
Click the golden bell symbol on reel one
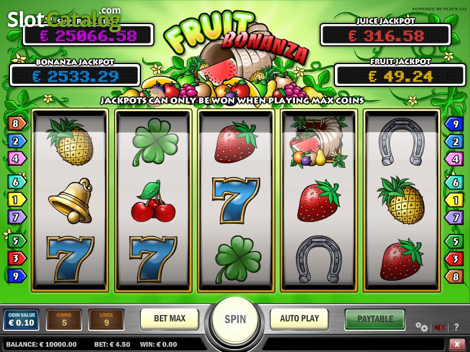(70, 200)
